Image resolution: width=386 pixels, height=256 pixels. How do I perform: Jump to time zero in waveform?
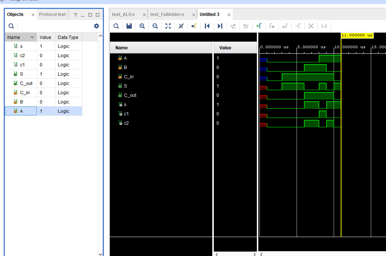[x=207, y=26]
